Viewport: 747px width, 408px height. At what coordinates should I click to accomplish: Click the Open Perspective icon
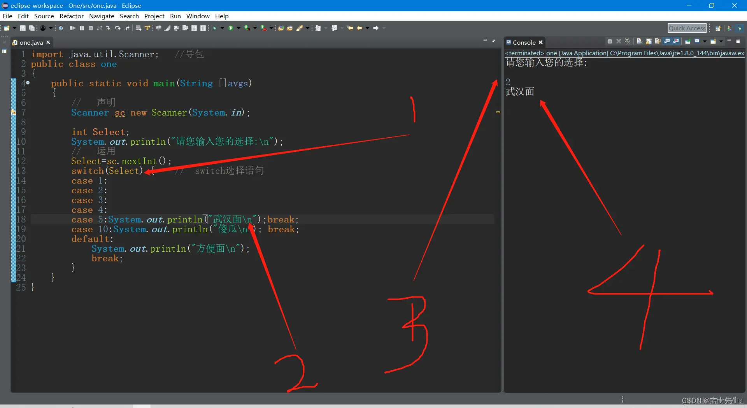click(718, 28)
